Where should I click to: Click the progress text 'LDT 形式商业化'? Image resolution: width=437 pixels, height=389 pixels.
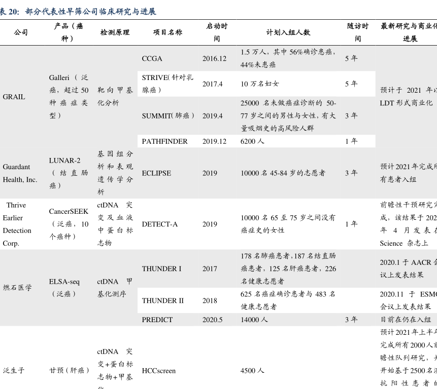point(406,103)
